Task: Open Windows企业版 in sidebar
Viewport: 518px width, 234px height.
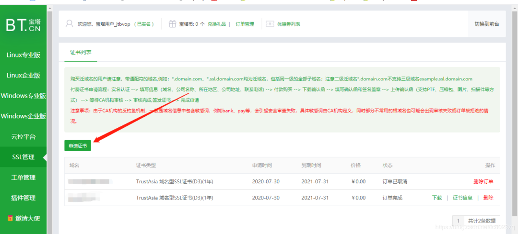Action: (24, 116)
